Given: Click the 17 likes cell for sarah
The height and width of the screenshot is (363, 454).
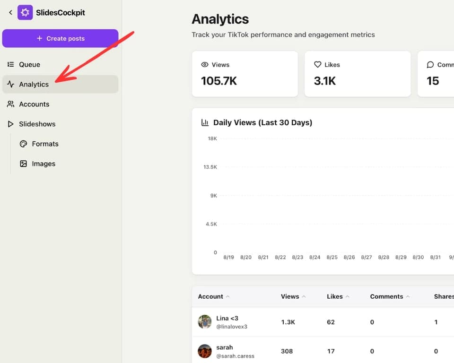Looking at the screenshot, I should click(x=331, y=351).
